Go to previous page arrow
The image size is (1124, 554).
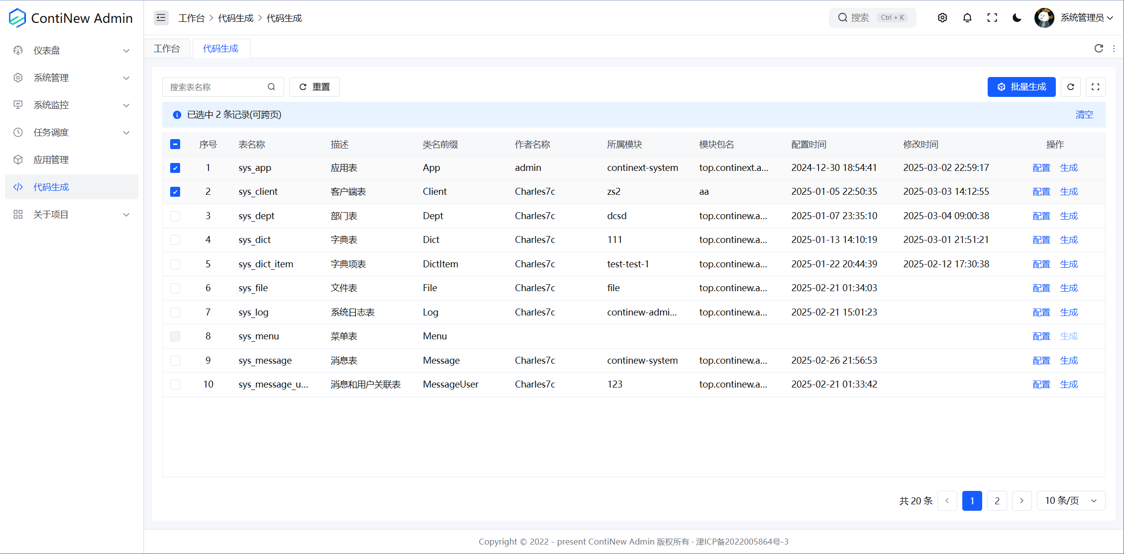click(x=947, y=501)
